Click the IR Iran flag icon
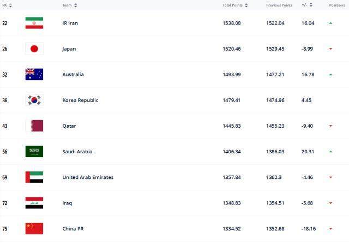Viewport: 349px width, 243px height. (34, 23)
